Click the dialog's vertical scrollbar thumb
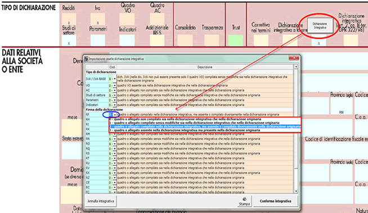 (296, 119)
